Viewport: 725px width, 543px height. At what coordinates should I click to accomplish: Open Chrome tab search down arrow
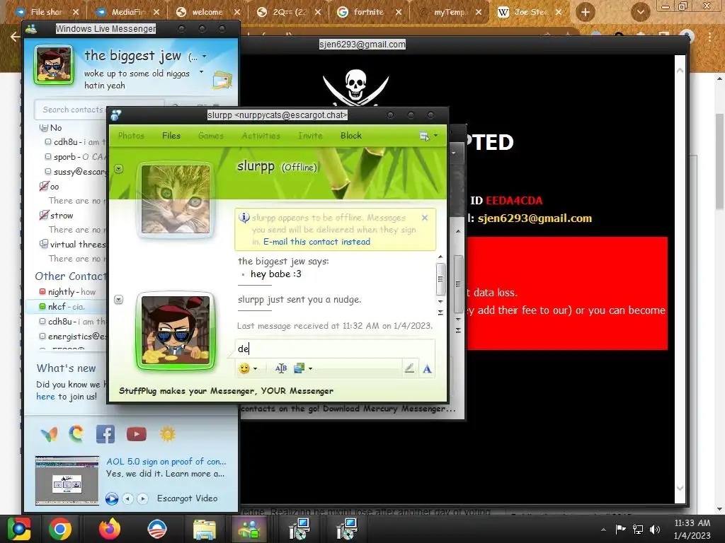tap(641, 12)
